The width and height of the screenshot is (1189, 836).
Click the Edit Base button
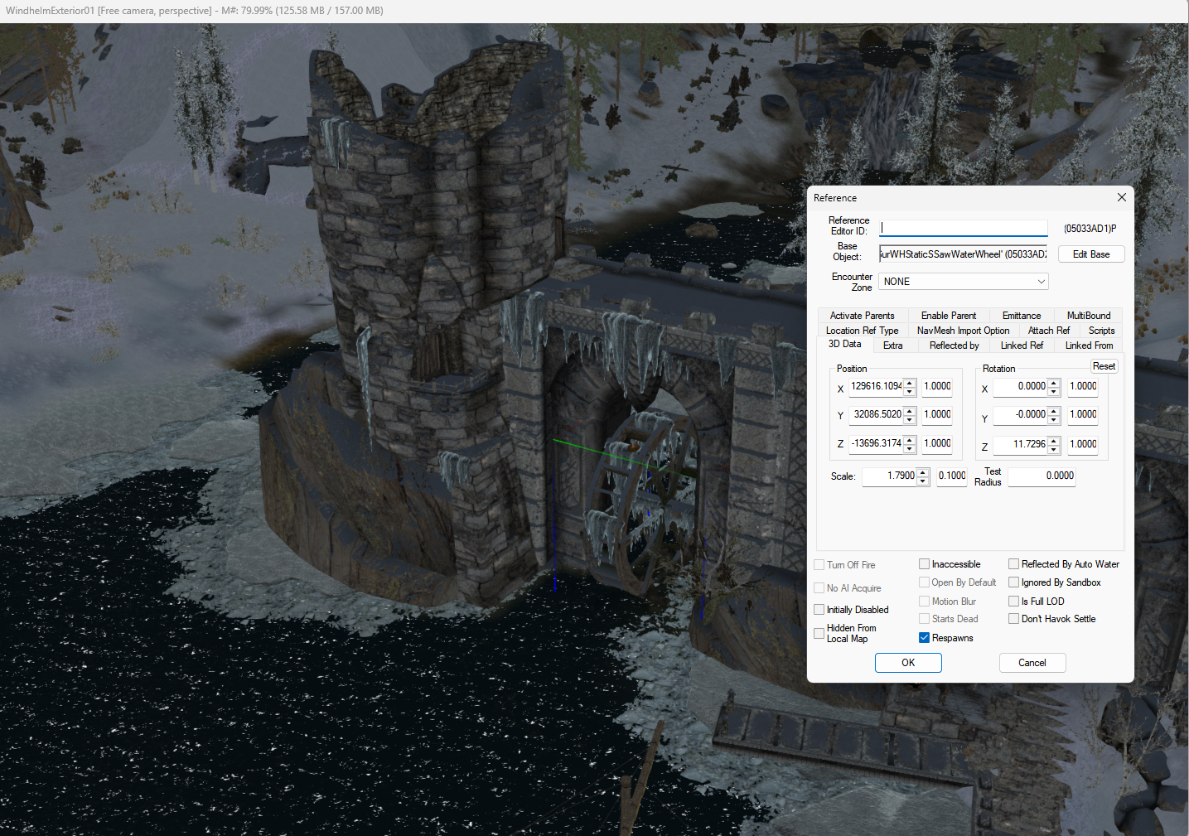pos(1090,254)
